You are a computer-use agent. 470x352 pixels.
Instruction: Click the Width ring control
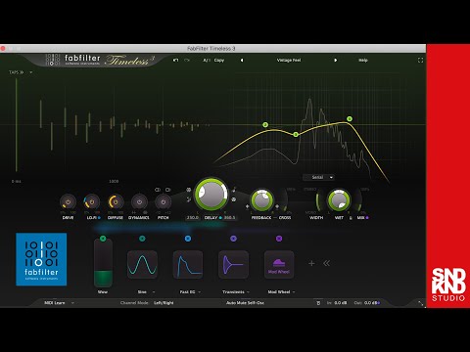317,201
